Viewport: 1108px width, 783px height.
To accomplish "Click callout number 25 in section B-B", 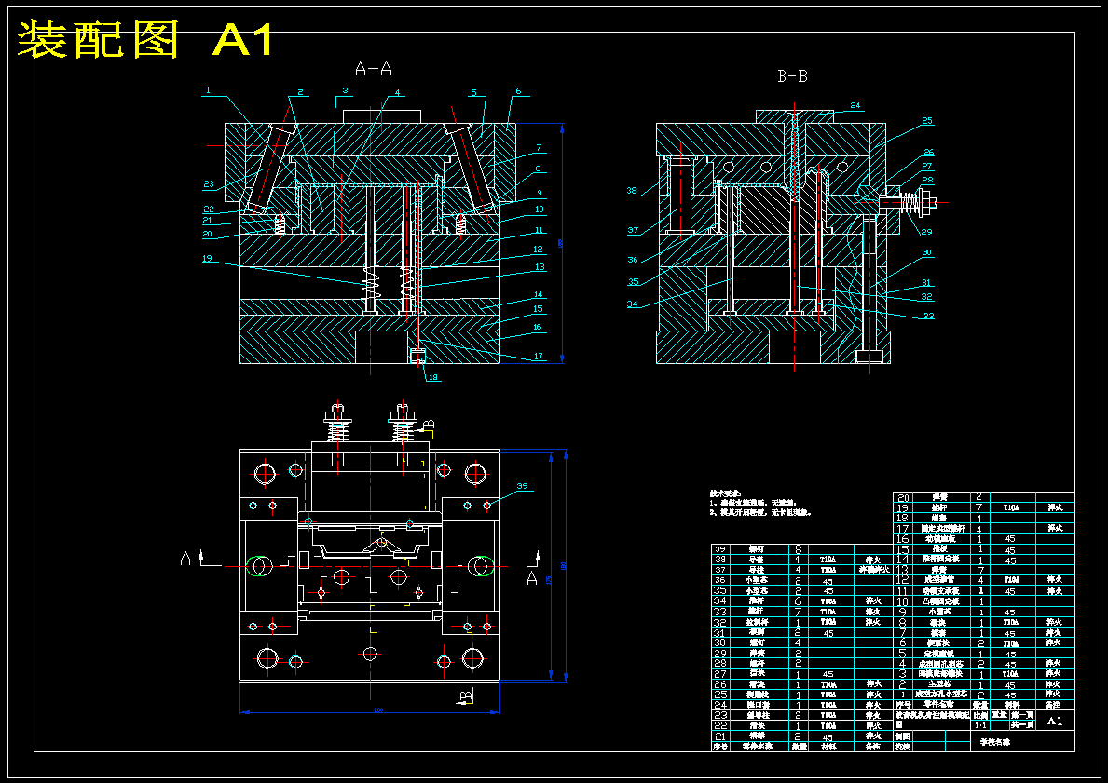I will point(927,121).
